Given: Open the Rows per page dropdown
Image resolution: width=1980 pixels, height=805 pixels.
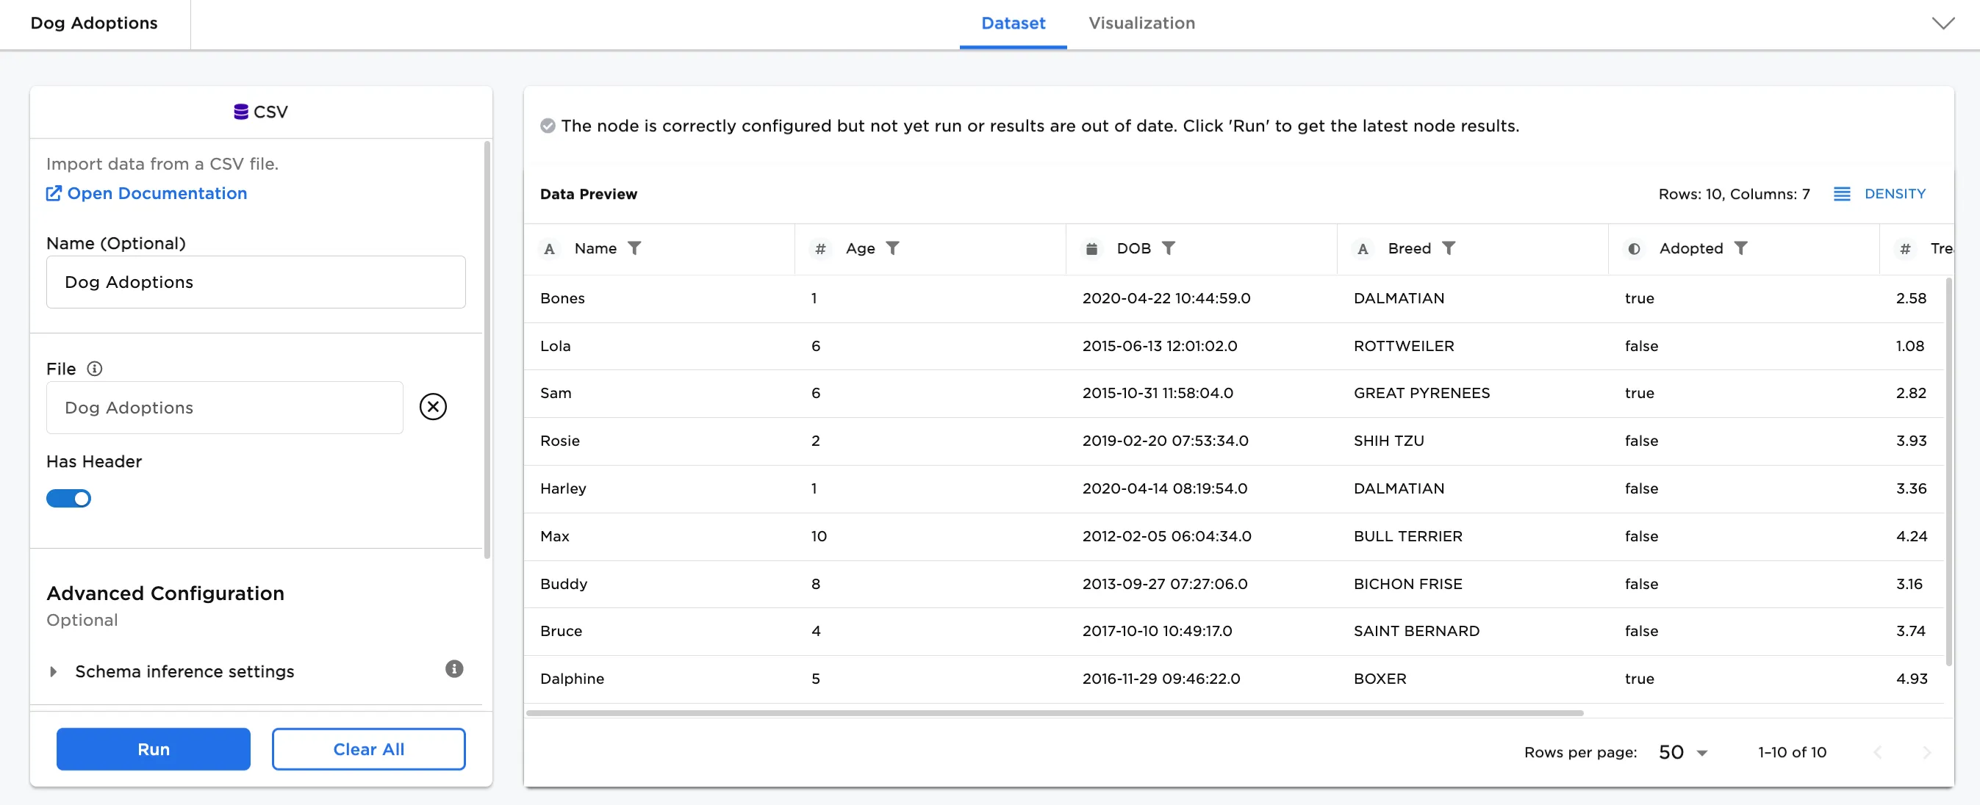Looking at the screenshot, I should [1682, 751].
